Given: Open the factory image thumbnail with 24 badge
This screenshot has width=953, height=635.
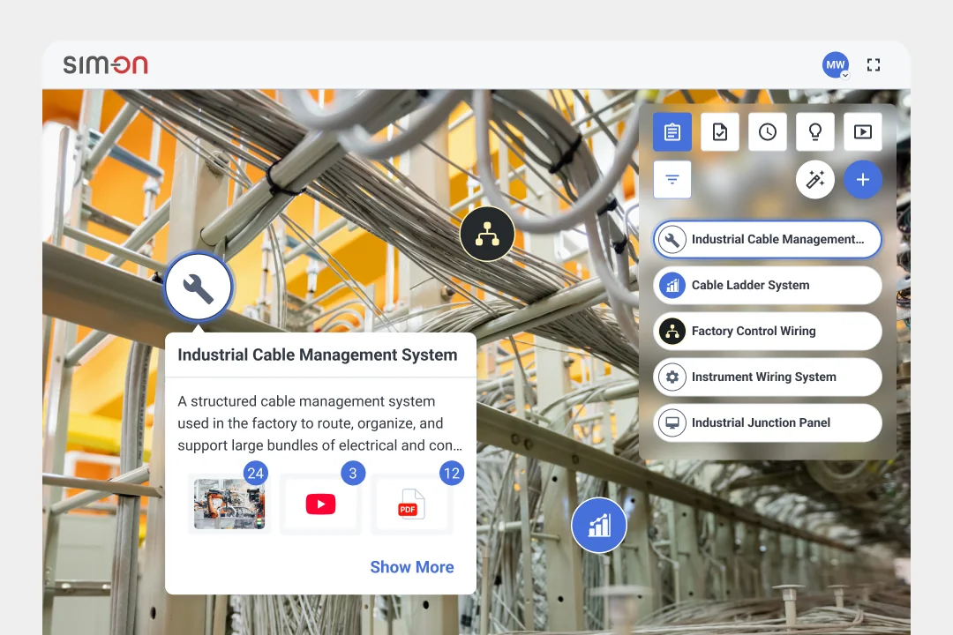Looking at the screenshot, I should [229, 504].
